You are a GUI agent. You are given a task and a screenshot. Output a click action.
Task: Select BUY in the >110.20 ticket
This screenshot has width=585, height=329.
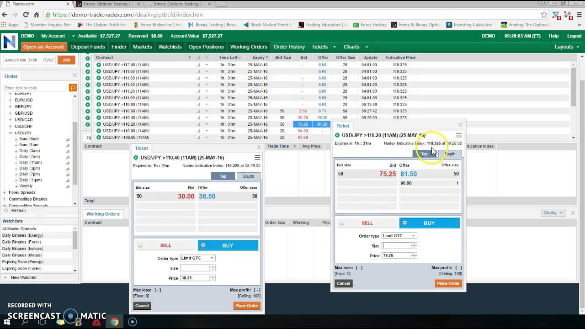(x=429, y=223)
